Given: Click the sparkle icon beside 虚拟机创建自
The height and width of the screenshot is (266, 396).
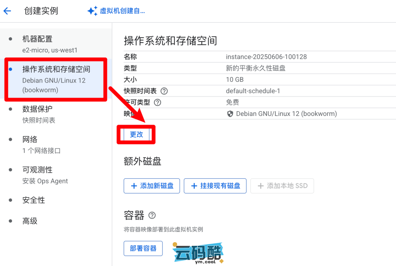Looking at the screenshot, I should pyautogui.click(x=92, y=11).
